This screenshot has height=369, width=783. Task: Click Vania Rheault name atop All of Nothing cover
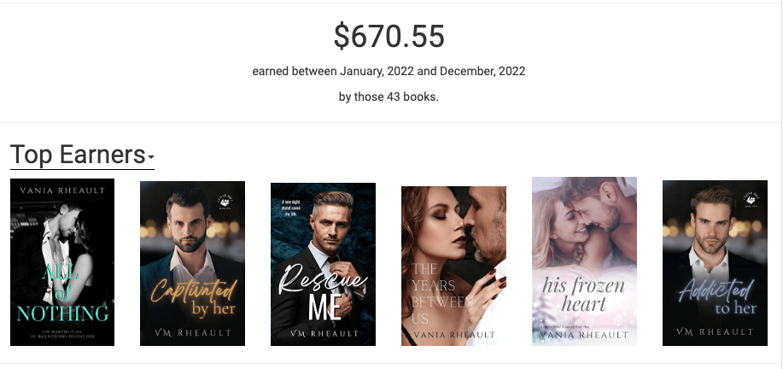[x=62, y=190]
